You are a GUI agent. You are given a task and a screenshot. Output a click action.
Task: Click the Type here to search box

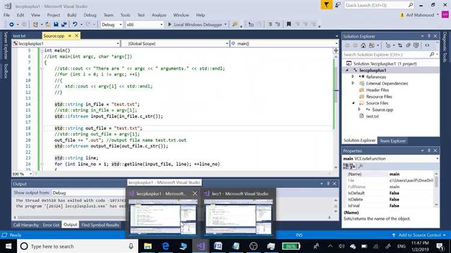78,246
